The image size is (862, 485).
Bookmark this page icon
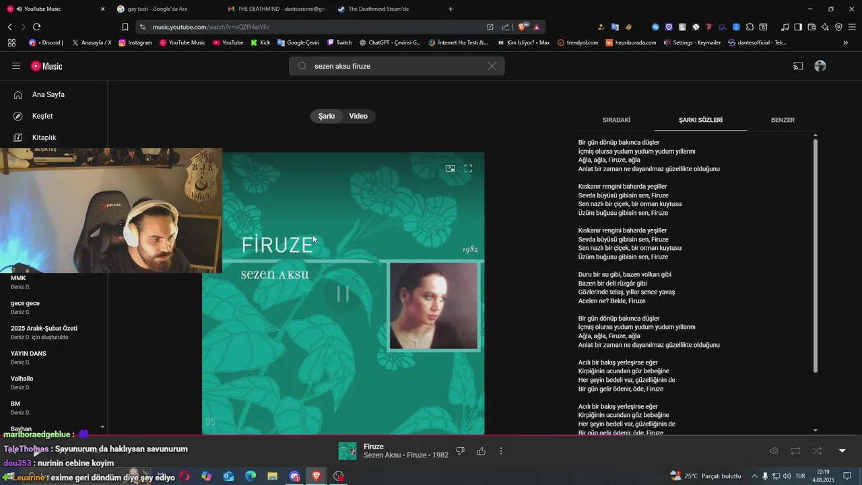[125, 27]
